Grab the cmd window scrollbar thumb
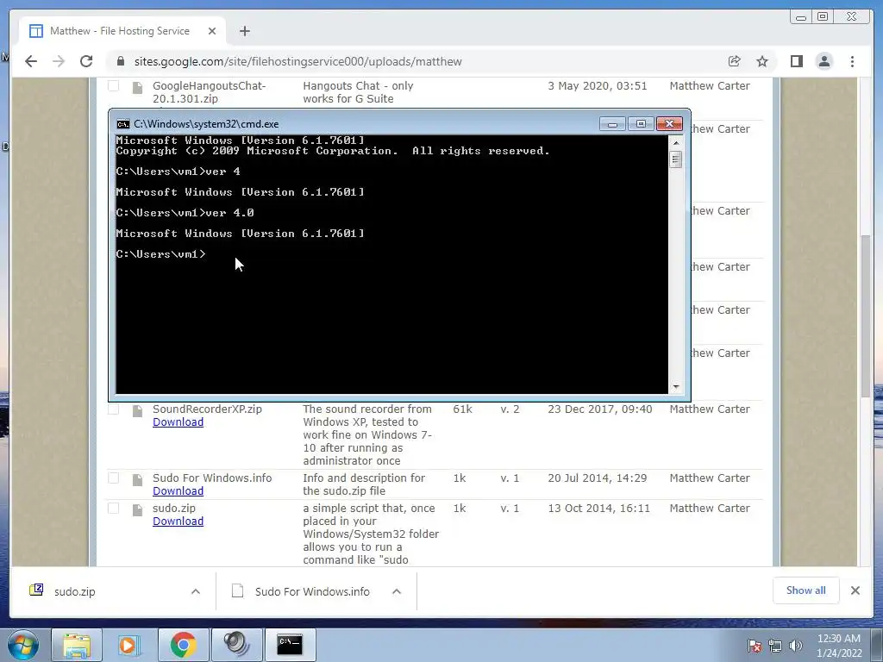883x662 pixels. tap(676, 159)
